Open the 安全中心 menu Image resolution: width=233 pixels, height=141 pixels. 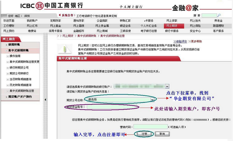[195, 31]
